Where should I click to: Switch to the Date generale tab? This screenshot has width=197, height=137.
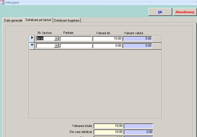(13, 20)
